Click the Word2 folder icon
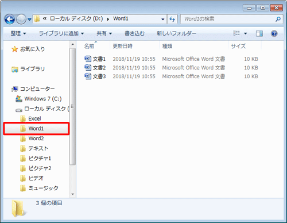 pos(23,139)
